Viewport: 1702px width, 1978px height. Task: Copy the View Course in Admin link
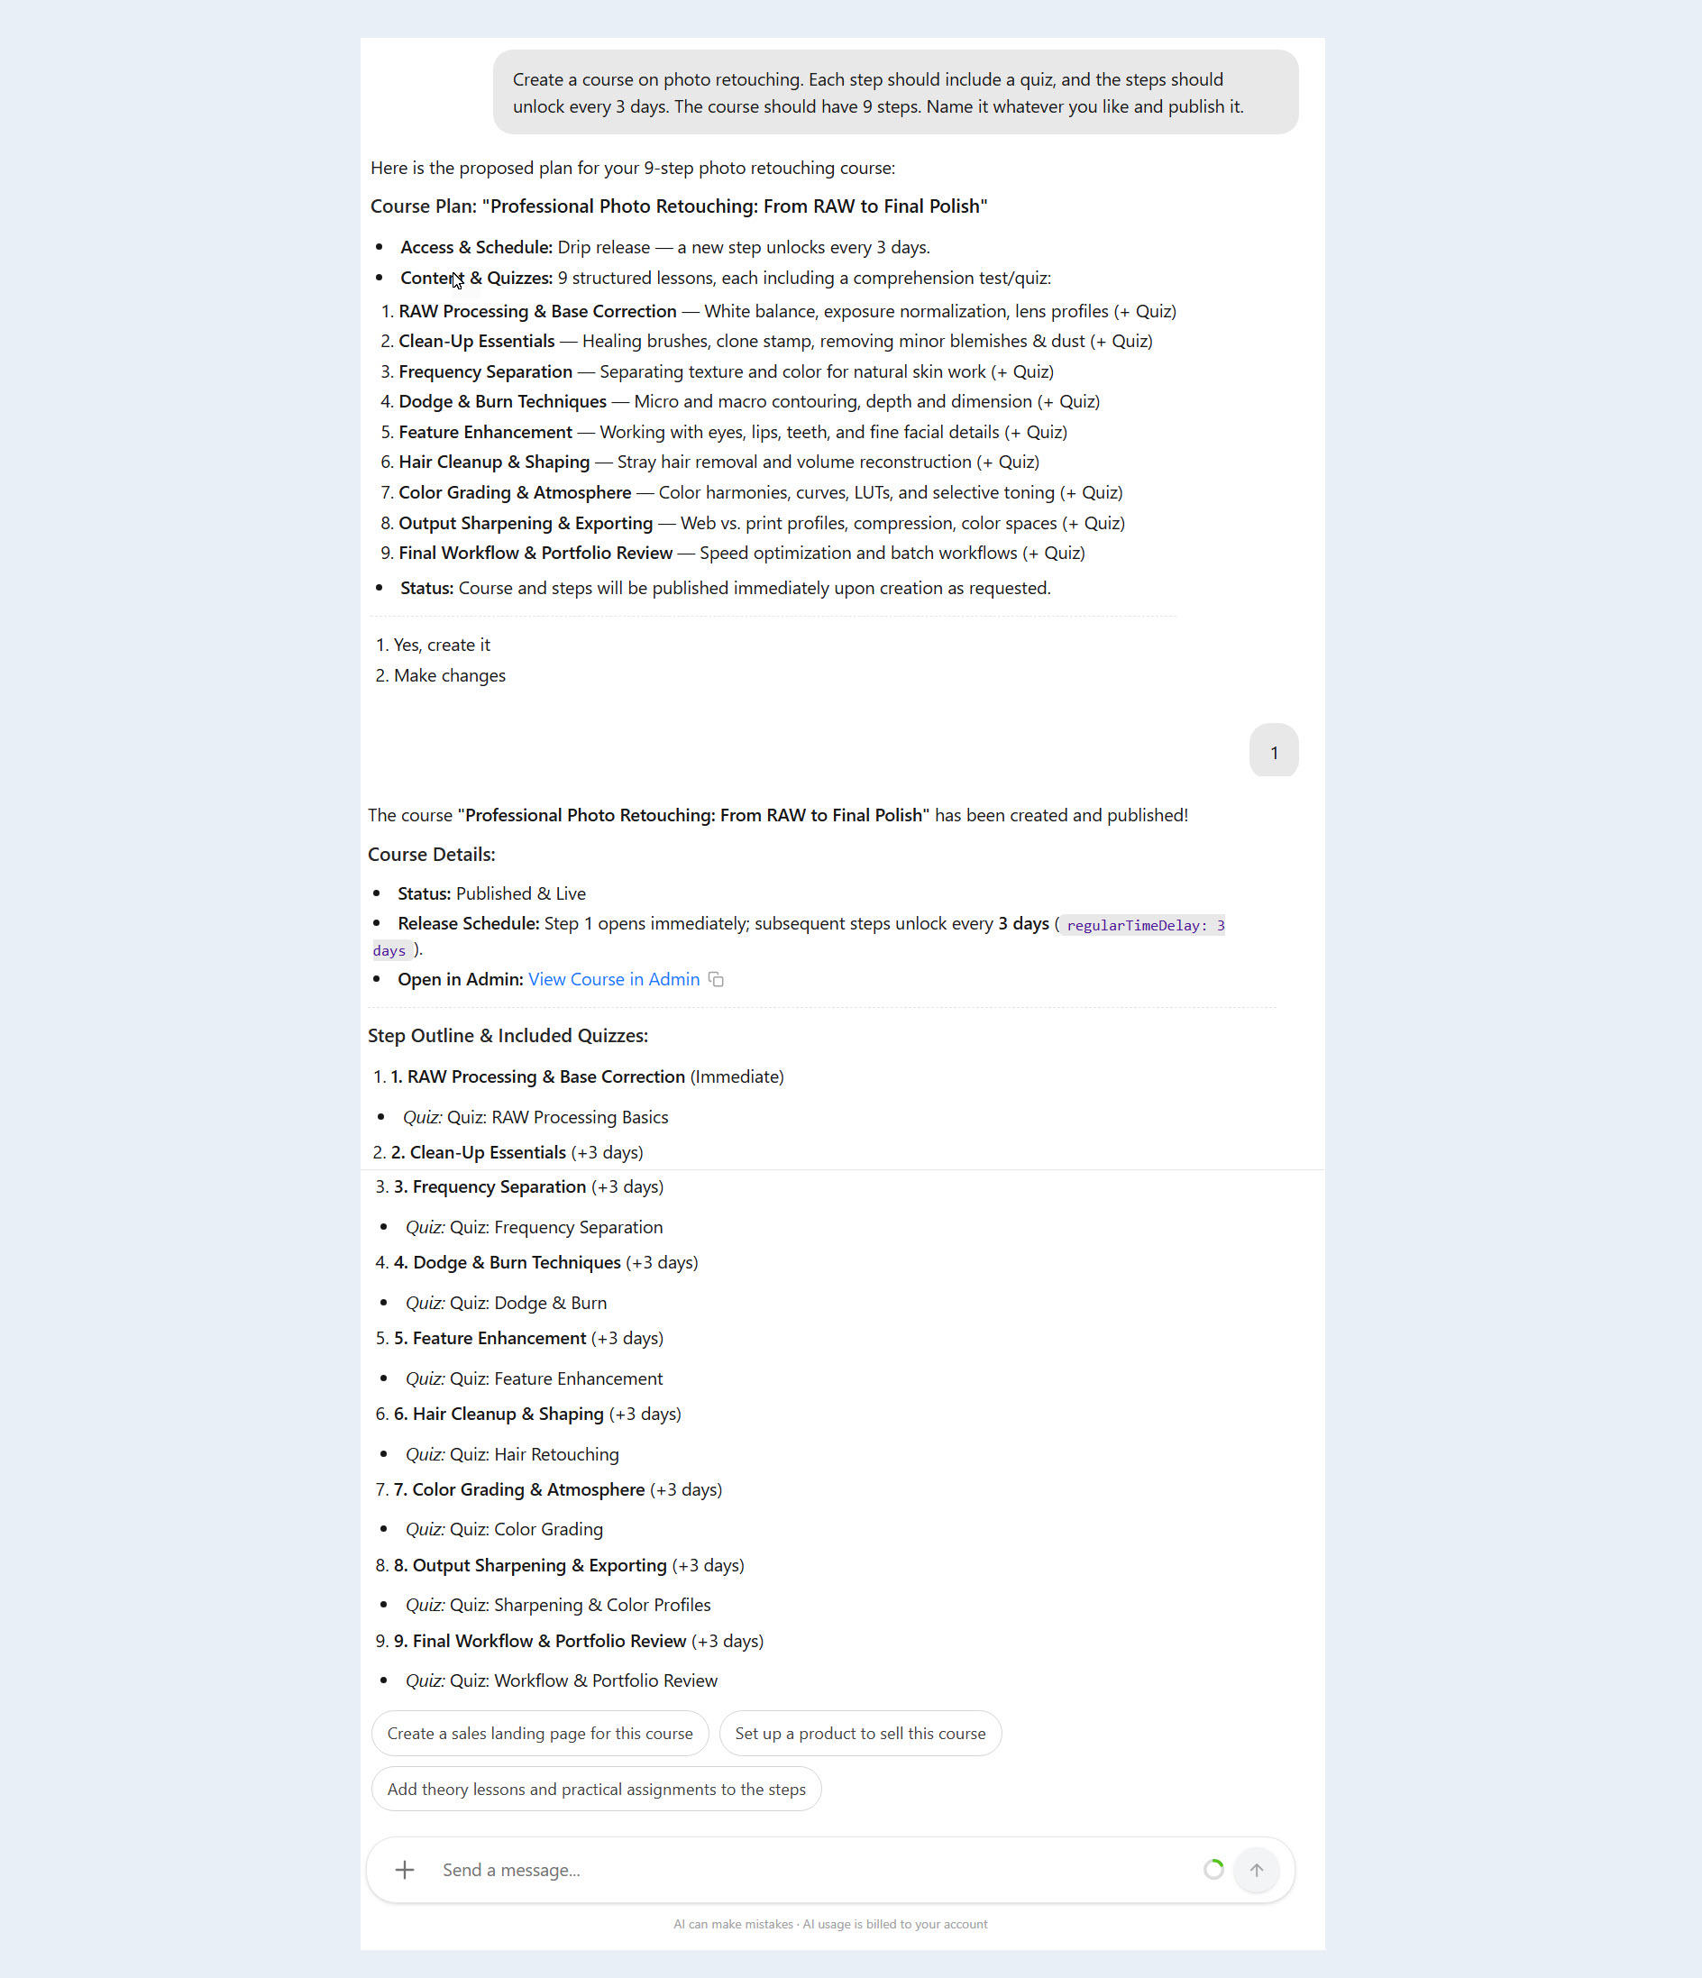point(716,979)
